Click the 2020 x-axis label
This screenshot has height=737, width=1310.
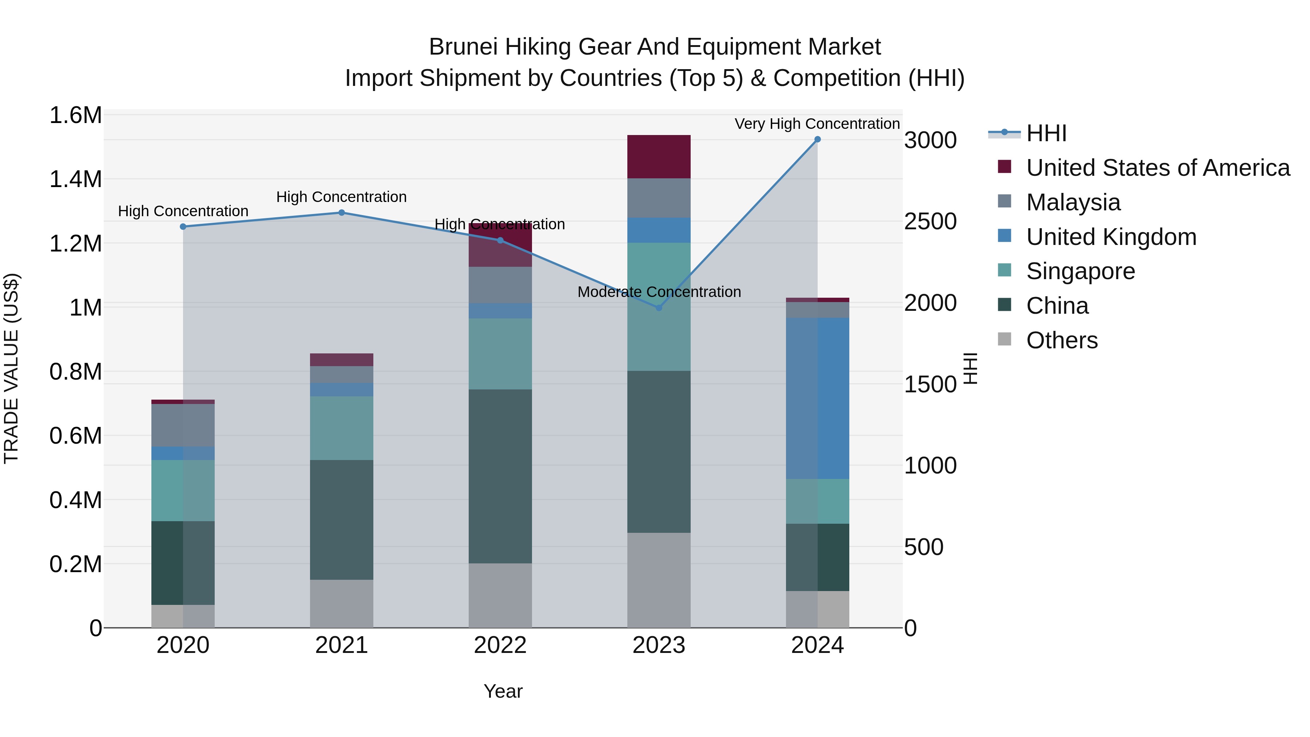tap(183, 645)
